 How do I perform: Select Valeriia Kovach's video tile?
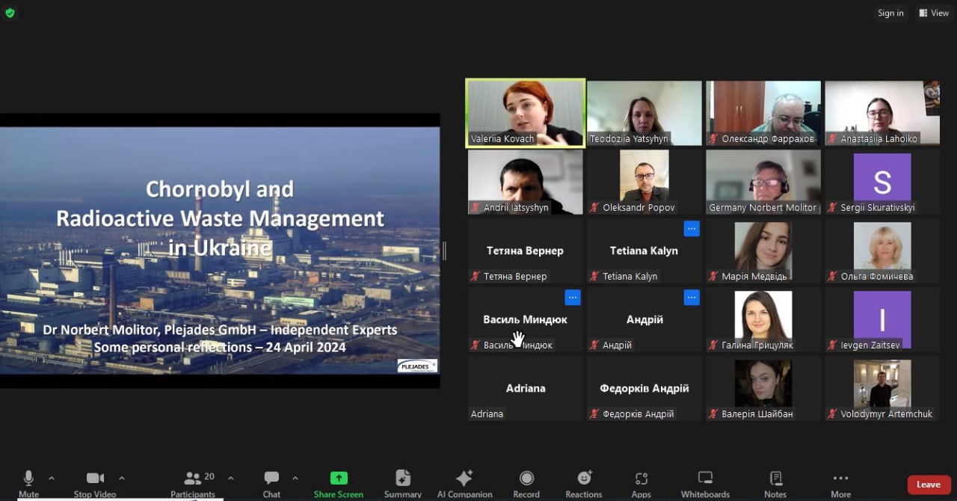click(525, 112)
